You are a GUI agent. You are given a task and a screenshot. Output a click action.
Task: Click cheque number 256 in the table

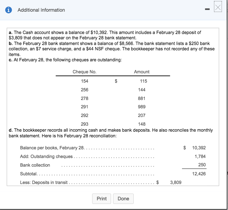[x=85, y=90]
